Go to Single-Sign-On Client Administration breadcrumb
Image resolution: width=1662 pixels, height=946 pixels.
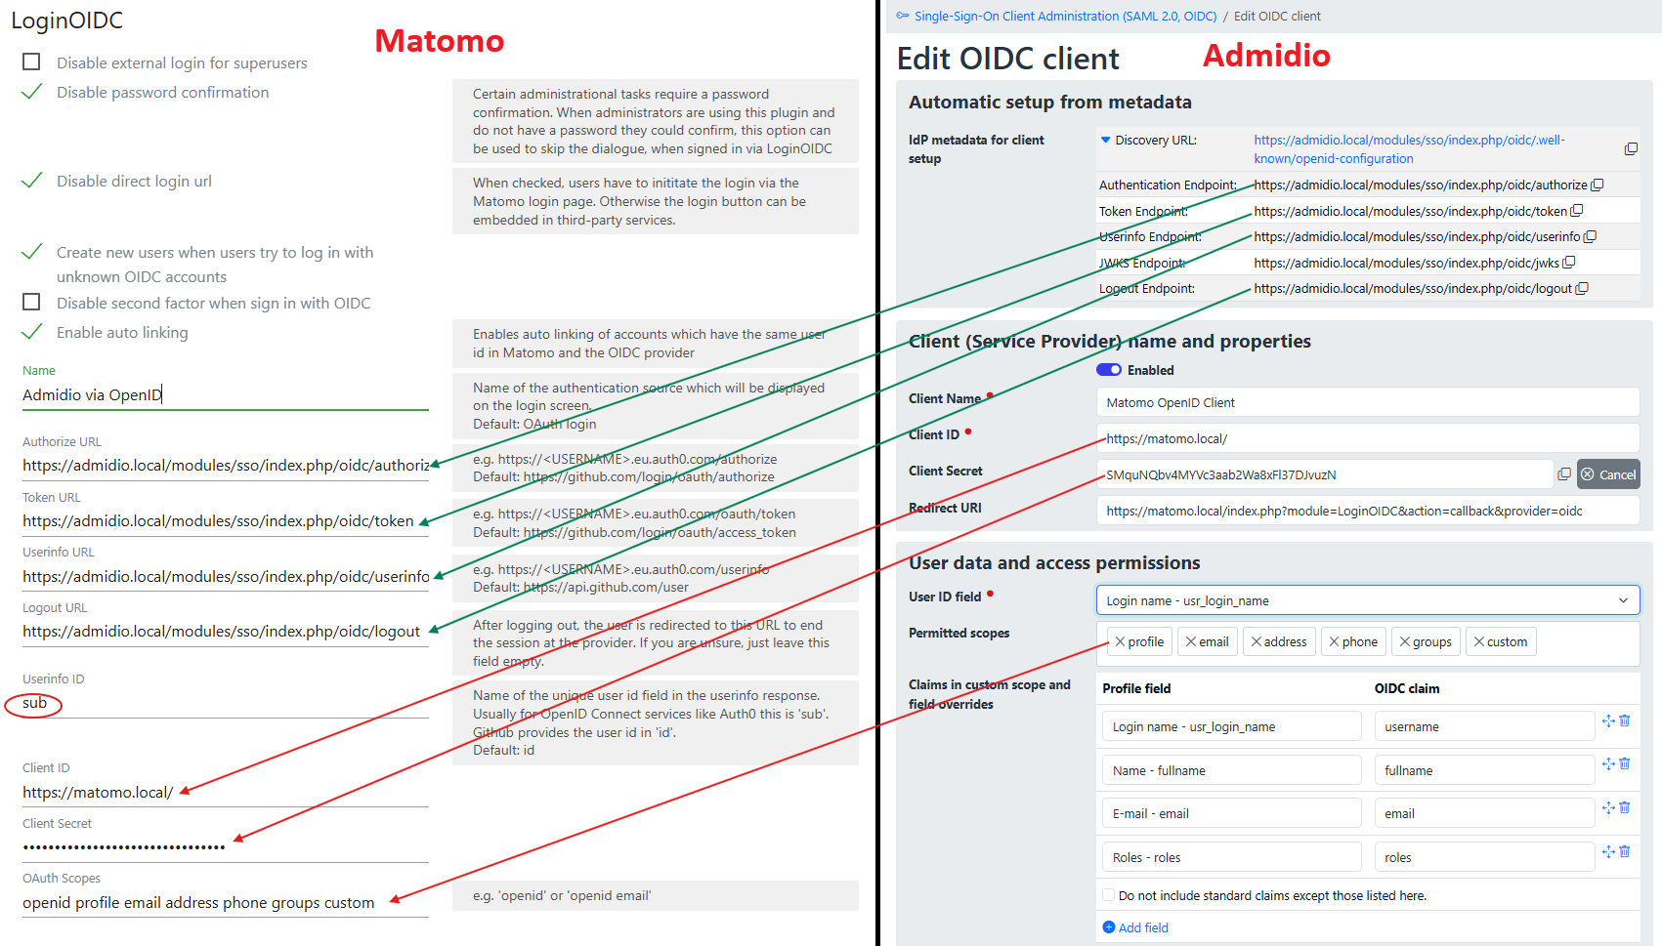point(1065,16)
